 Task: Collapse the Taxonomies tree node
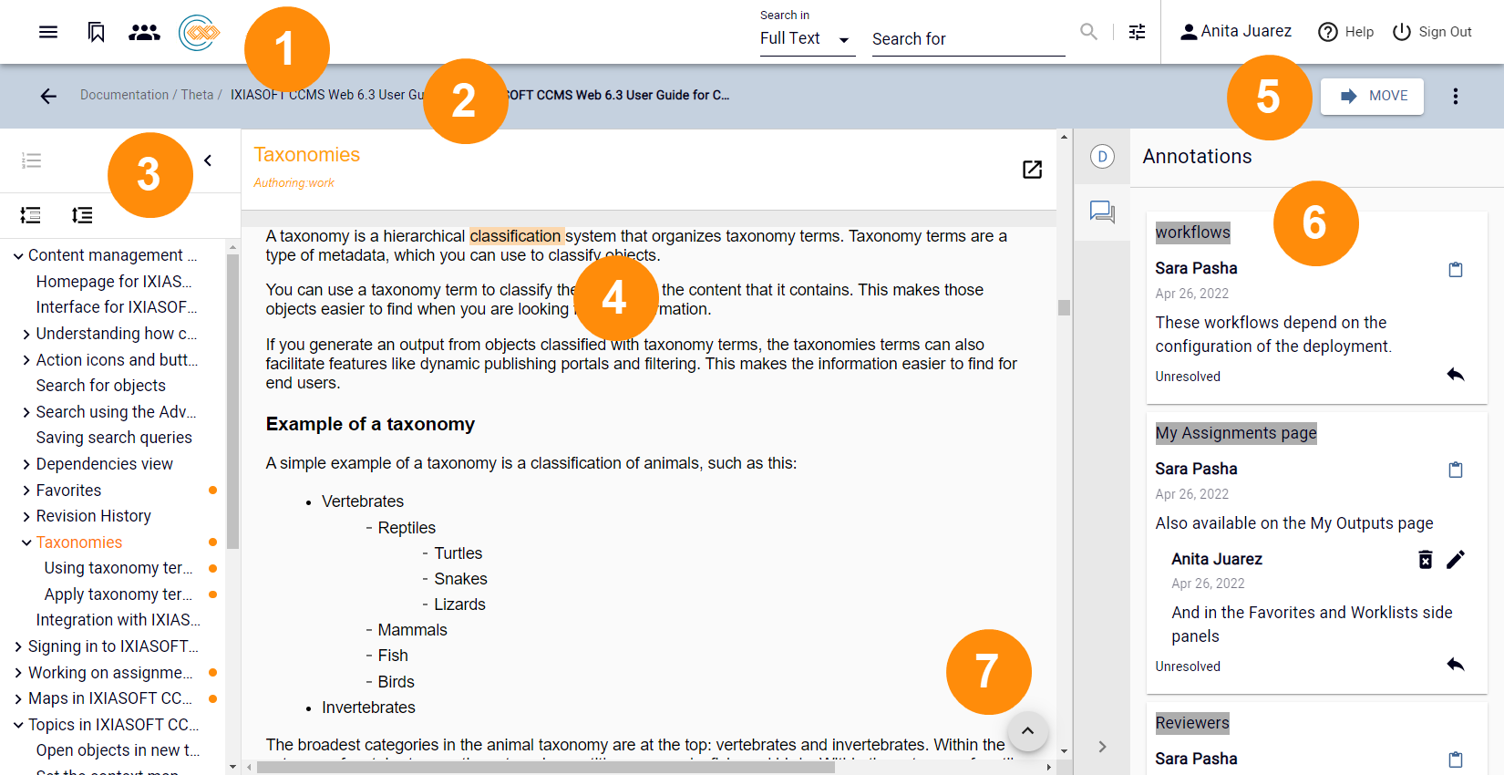click(x=26, y=542)
